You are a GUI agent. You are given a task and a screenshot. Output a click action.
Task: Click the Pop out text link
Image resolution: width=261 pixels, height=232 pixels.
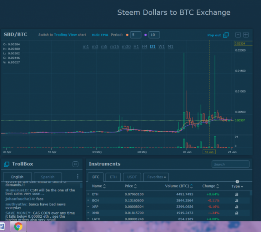[x=214, y=35]
